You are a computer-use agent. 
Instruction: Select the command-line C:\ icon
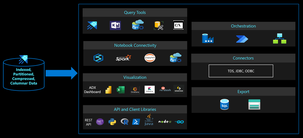tap(178, 25)
